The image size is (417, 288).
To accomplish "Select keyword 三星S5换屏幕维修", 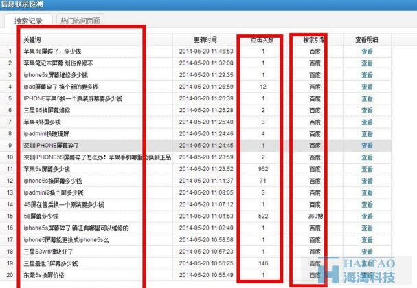I will click(47, 110).
